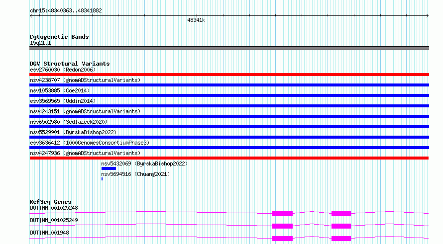Open variant nsv4247936 gnomAD label
Viewport: 443px width, 244px height.
(x=85, y=153)
